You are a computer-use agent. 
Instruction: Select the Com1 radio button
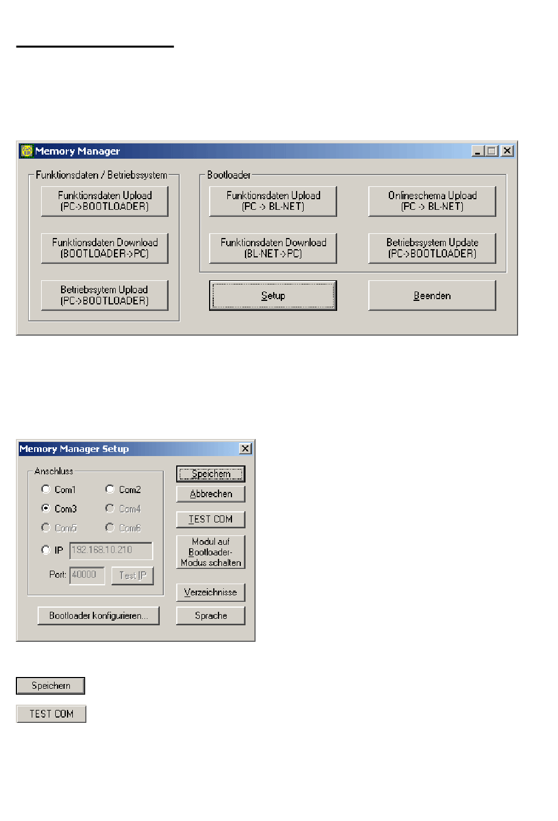(46, 489)
